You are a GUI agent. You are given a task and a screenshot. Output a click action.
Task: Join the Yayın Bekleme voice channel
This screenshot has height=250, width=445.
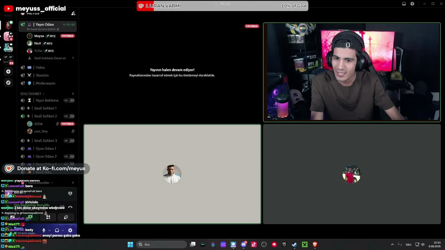pyautogui.click(x=48, y=100)
